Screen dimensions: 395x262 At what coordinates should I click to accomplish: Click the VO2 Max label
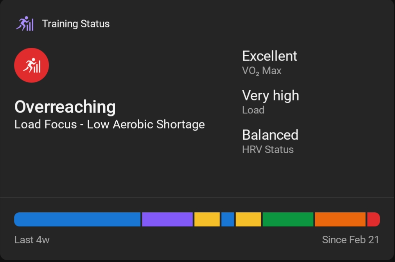coord(262,71)
